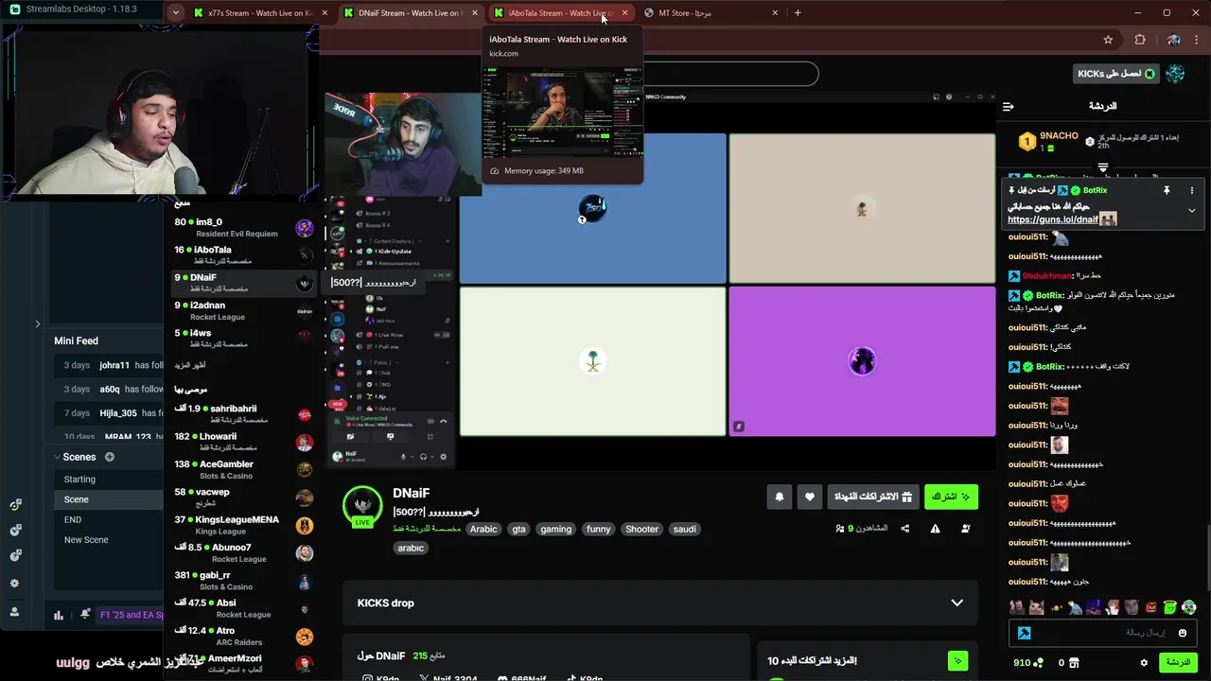This screenshot has width=1211, height=681.
Task: Click the 9NACHO top gifter entry
Action: (x=1049, y=142)
